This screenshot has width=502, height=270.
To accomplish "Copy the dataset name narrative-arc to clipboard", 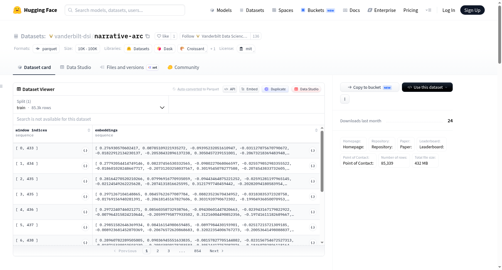I will [x=147, y=36].
